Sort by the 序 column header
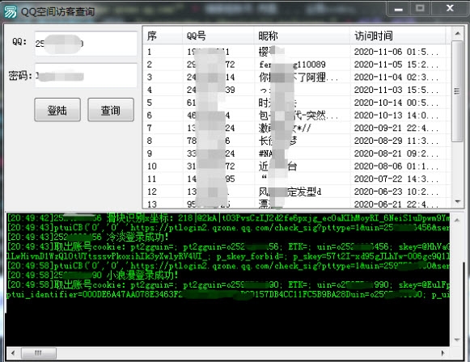This screenshot has height=362, width=470. (x=163, y=36)
